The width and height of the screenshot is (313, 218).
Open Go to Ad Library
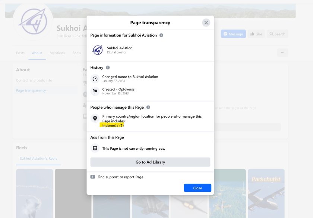[150, 162]
